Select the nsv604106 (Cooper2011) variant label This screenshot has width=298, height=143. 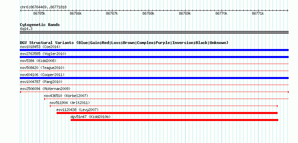click(x=42, y=75)
